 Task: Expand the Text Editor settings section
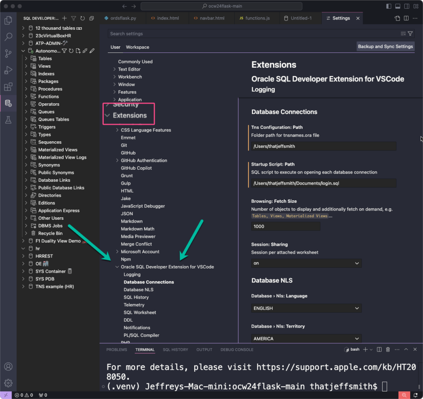[114, 69]
